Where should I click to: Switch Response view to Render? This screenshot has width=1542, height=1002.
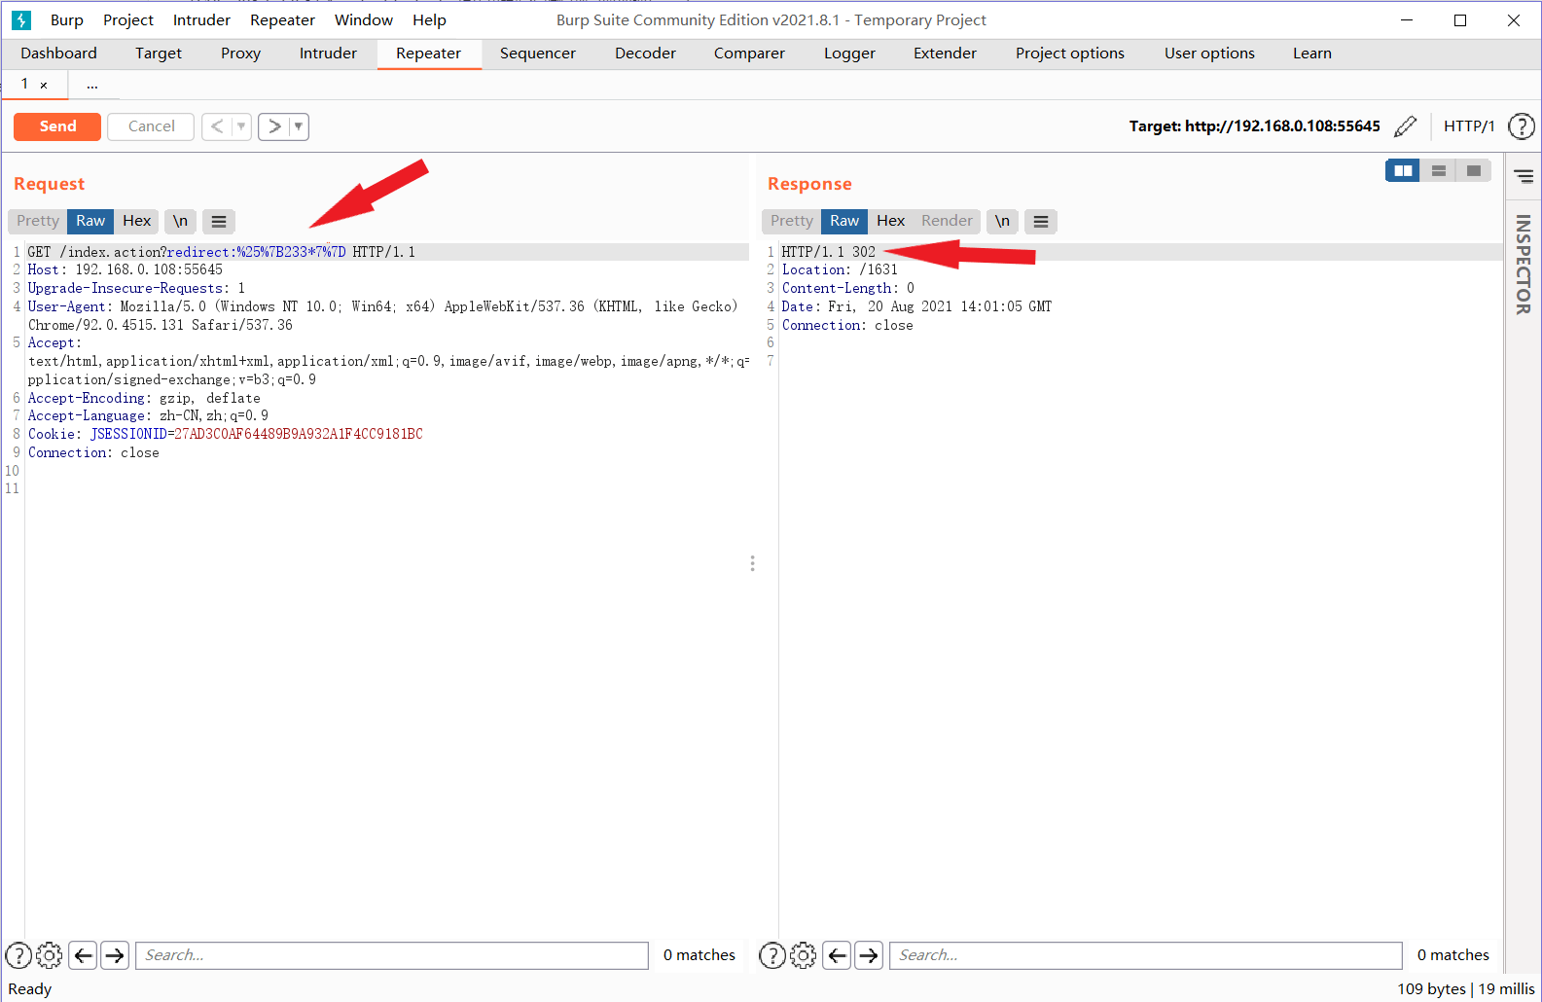tap(947, 221)
